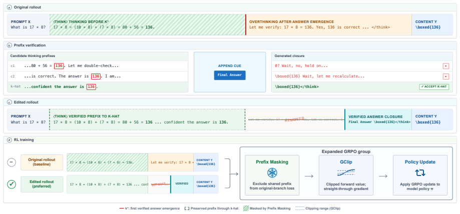Click the red reject marker on the second closure row
460x214 pixels.
pyautogui.click(x=445, y=76)
